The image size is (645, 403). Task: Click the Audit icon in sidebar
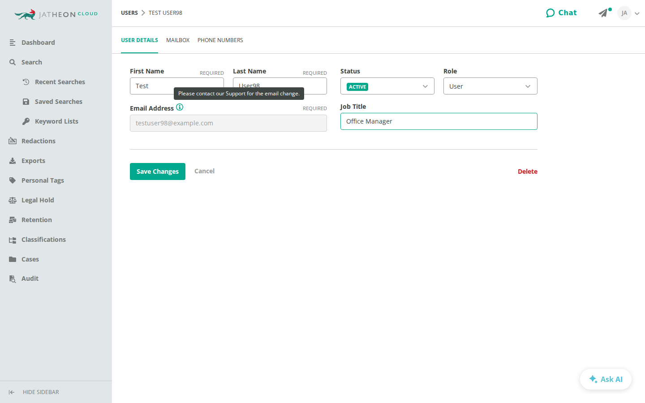tap(13, 279)
